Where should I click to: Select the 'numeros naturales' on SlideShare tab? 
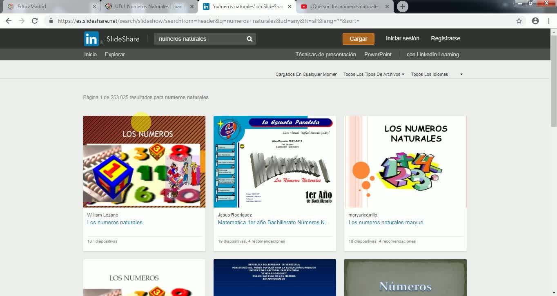pyautogui.click(x=247, y=7)
